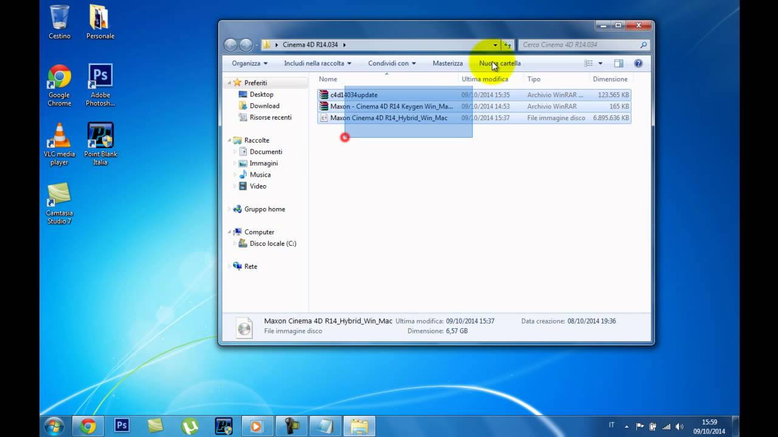Select Risorse recenti in the sidebar
The height and width of the screenshot is (437, 778).
270,117
